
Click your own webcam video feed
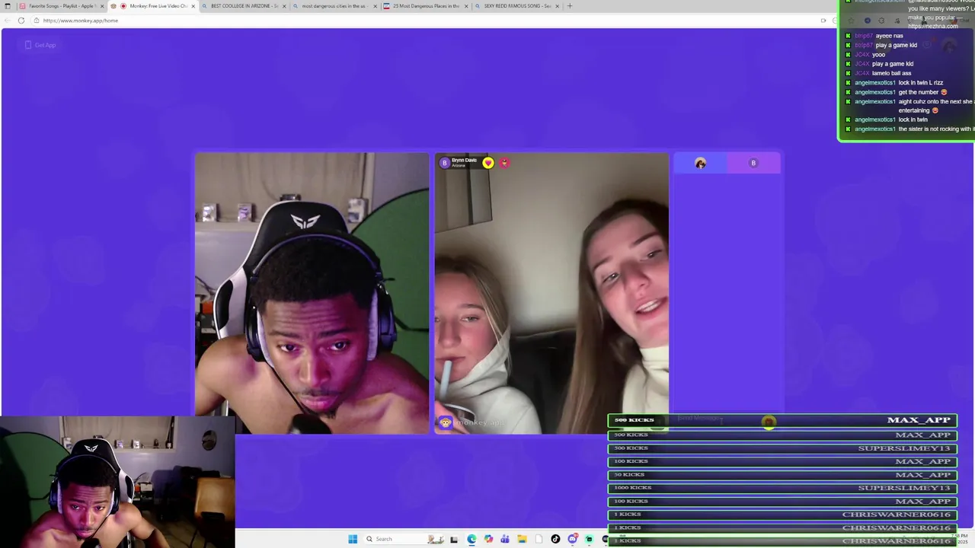coord(312,293)
